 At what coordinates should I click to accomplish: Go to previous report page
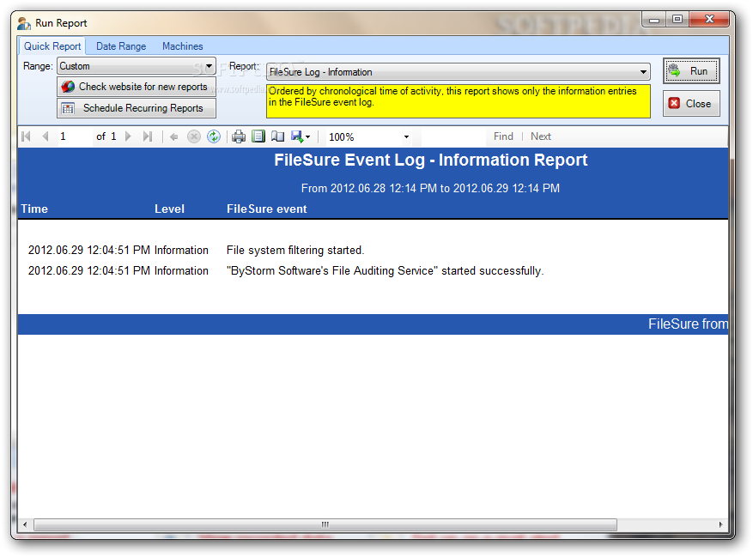coord(46,136)
